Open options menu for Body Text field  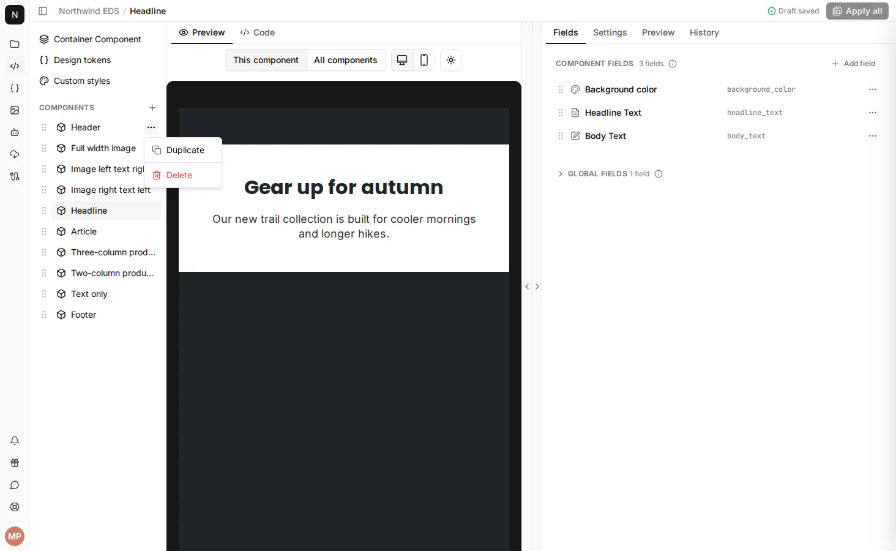point(873,136)
